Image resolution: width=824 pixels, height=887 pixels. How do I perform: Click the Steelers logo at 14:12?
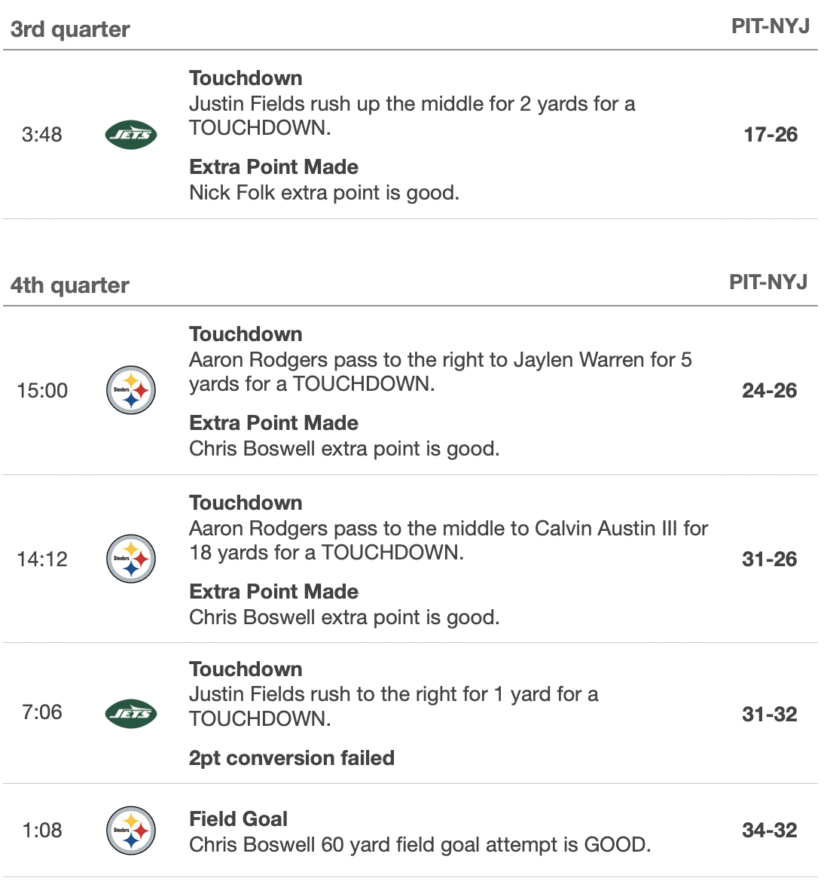coord(131,559)
